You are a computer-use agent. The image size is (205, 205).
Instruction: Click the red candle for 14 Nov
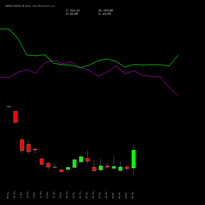click(x=42, y=162)
